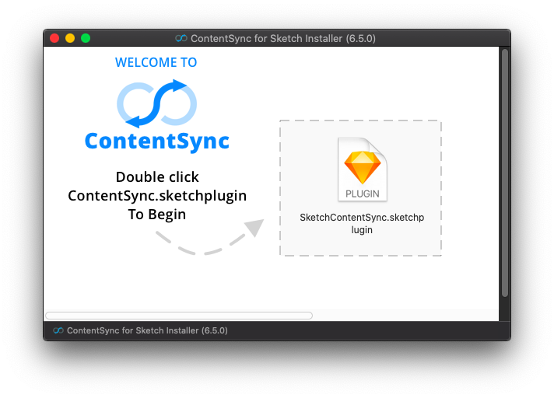The height and width of the screenshot is (398, 554).
Task: Close the installer window with red button
Action: coord(54,38)
